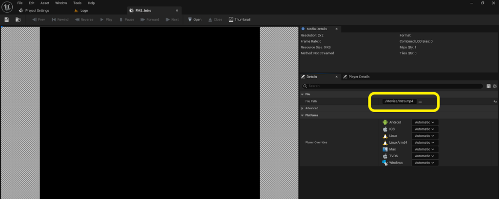Browse for file with ellipsis button

pyautogui.click(x=420, y=101)
